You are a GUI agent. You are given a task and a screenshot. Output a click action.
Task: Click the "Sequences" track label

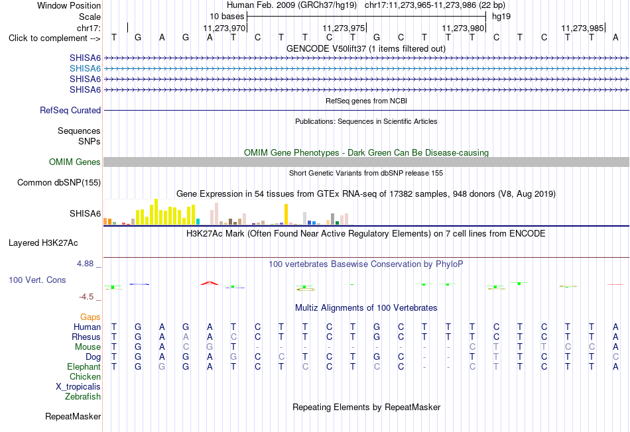[79, 131]
